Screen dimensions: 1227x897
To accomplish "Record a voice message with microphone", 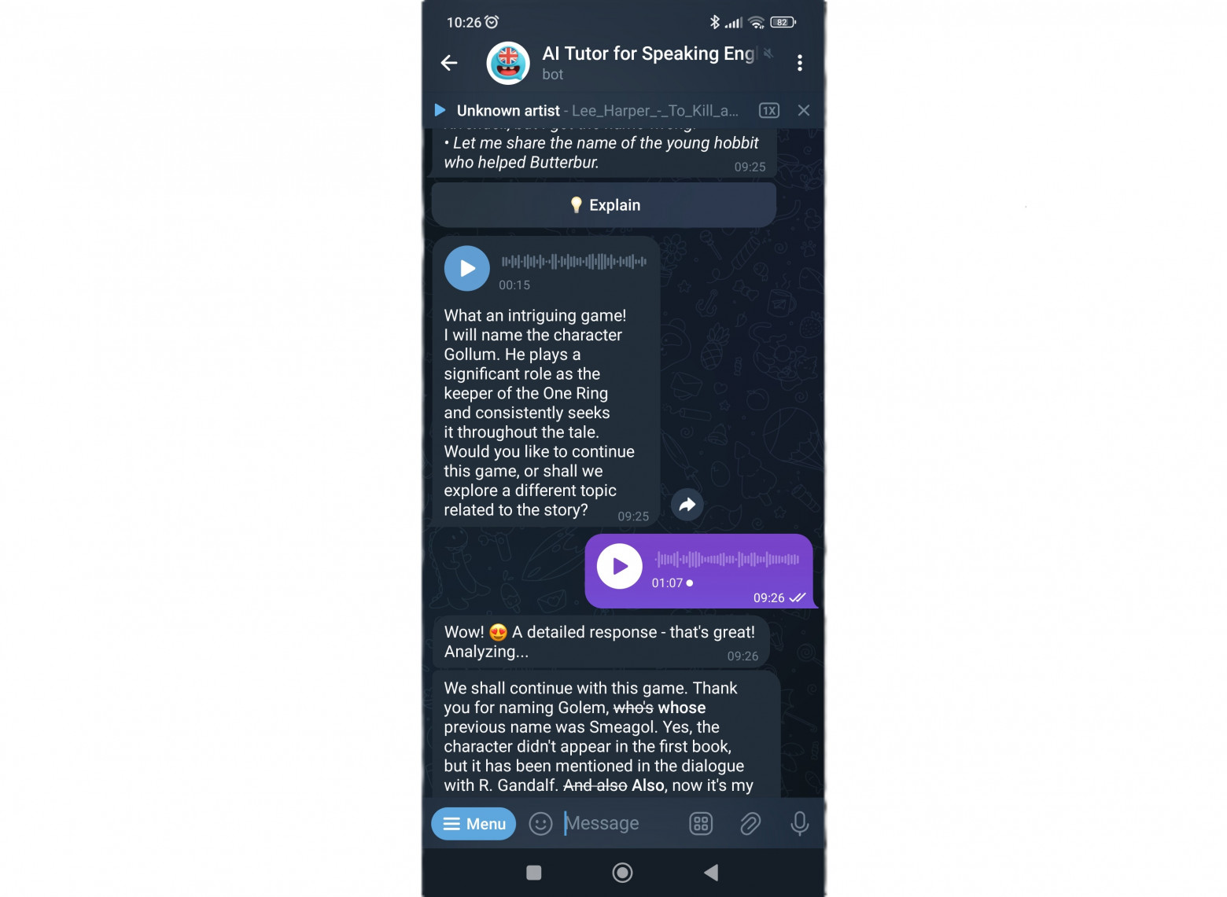I will point(799,824).
